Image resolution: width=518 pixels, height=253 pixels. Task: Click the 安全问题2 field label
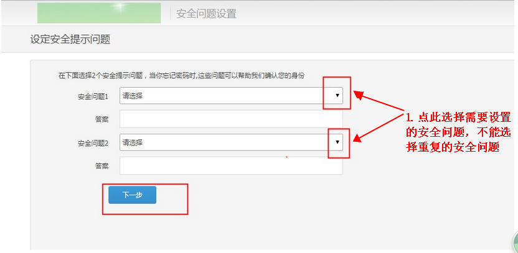[x=93, y=143]
